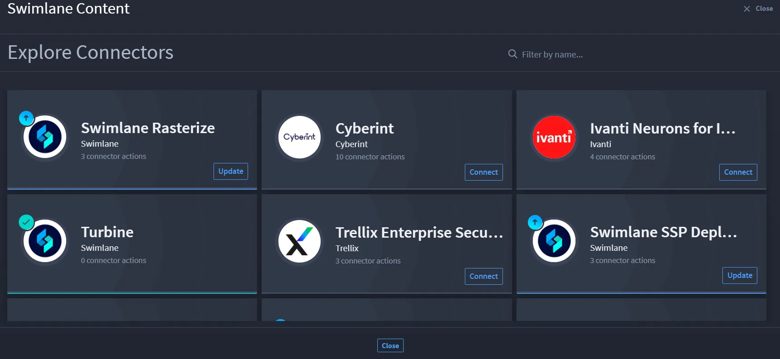Click update-available arrow badge on Swimlane Rasterize
780x359 pixels.
pyautogui.click(x=26, y=118)
